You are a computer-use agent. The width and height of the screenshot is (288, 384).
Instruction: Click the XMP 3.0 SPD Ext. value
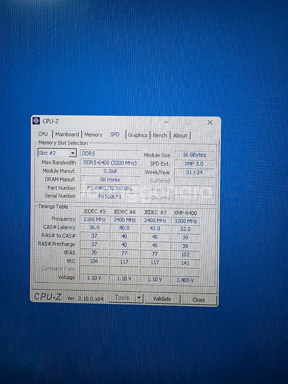click(194, 164)
